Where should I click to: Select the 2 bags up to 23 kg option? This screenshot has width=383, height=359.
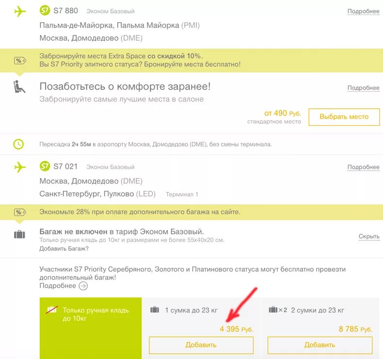tap(320, 328)
